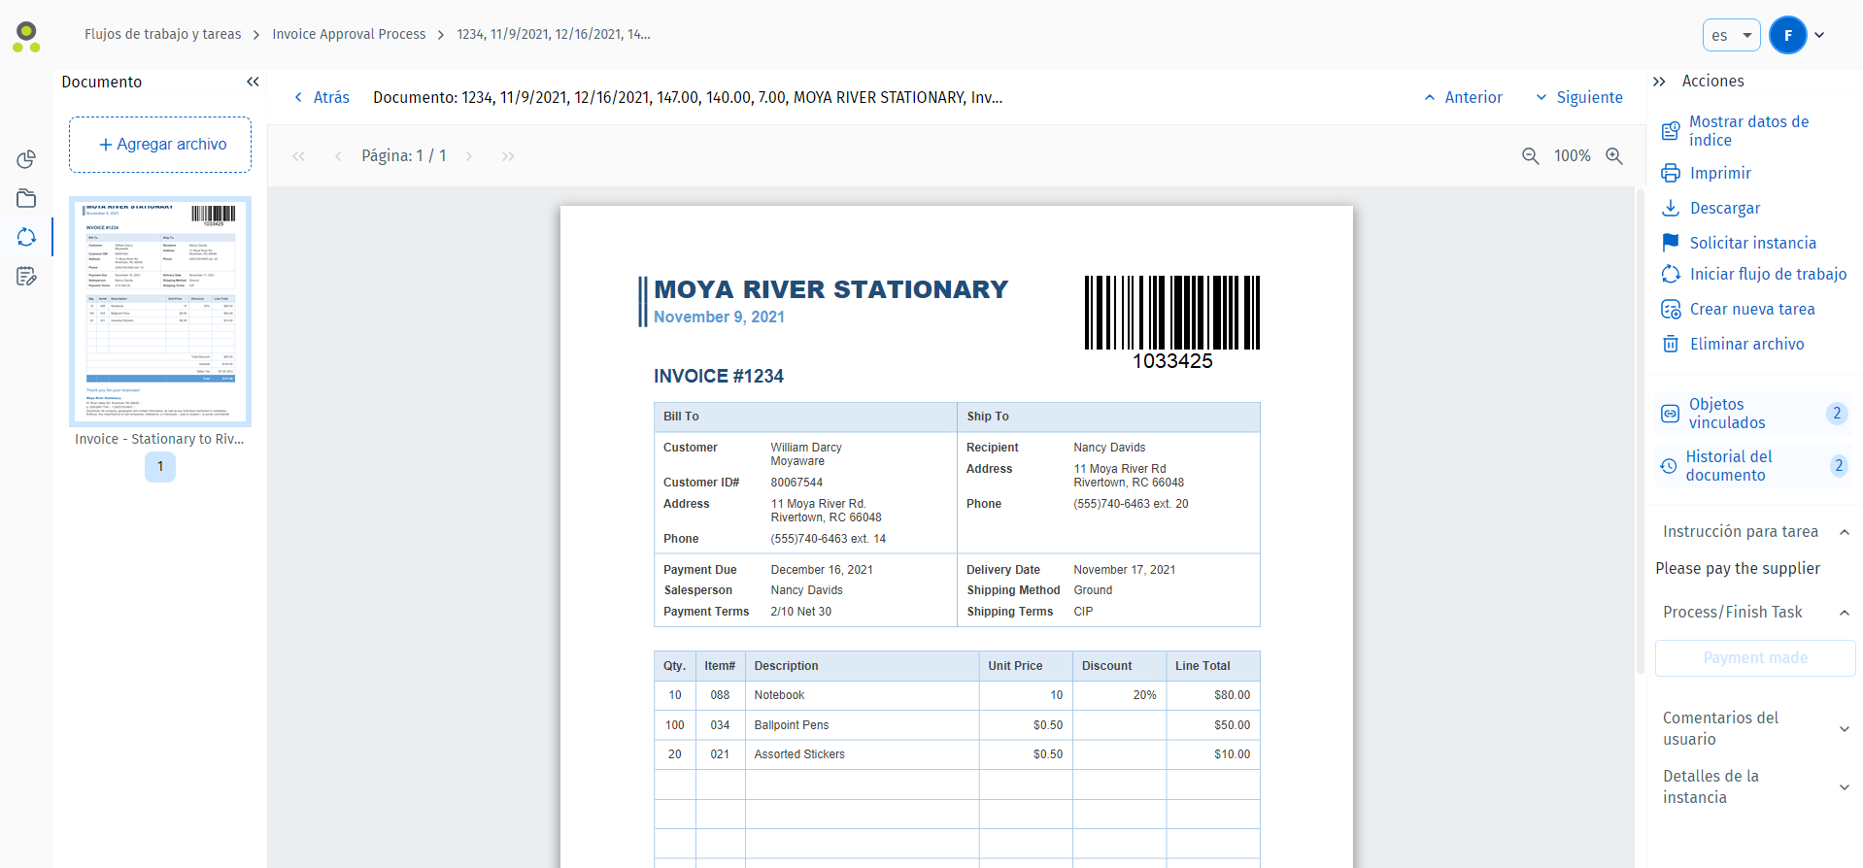Viewport: 1863px width, 868px height.
Task: Expand Detalles de la instancia section
Action: [x=1844, y=787]
